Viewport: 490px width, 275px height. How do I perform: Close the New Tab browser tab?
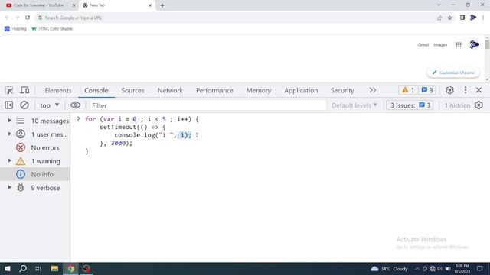[150, 5]
